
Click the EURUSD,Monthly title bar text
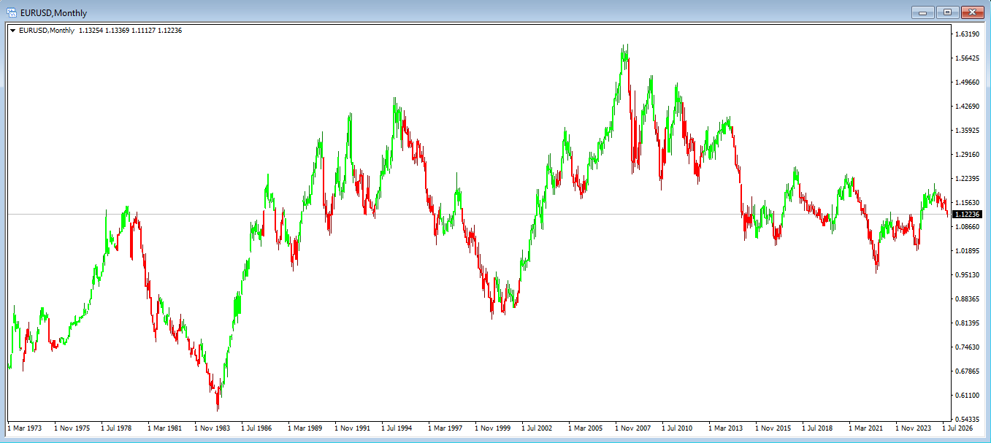[x=54, y=12]
